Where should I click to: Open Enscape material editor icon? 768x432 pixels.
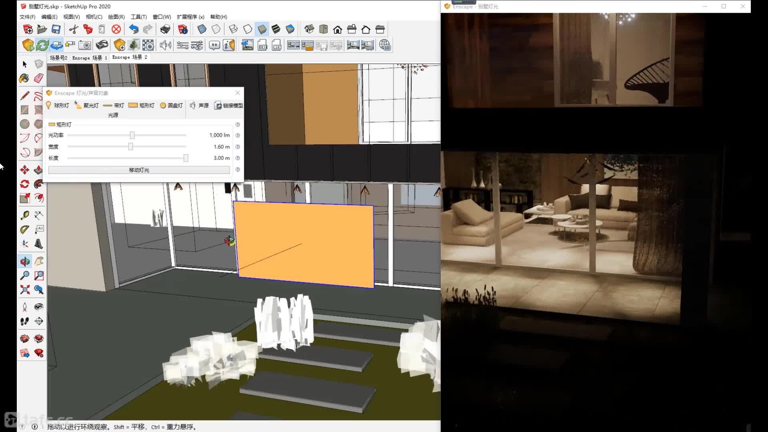coord(148,45)
